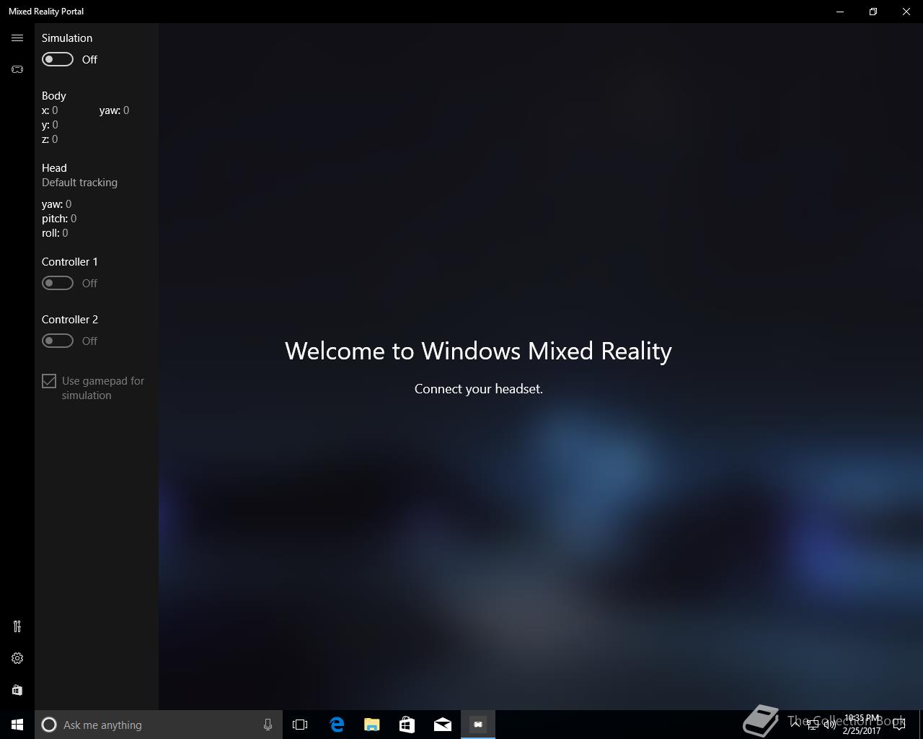The height and width of the screenshot is (739, 923).
Task: Click the Connect your headset message
Action: click(x=479, y=389)
